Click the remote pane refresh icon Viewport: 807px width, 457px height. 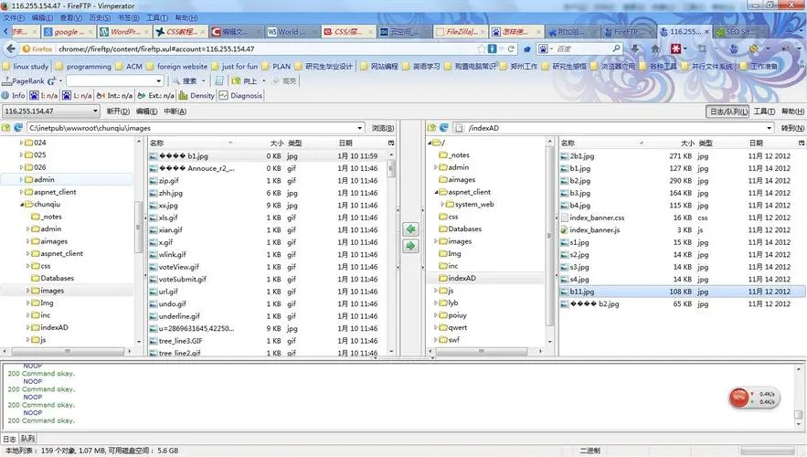(x=443, y=128)
